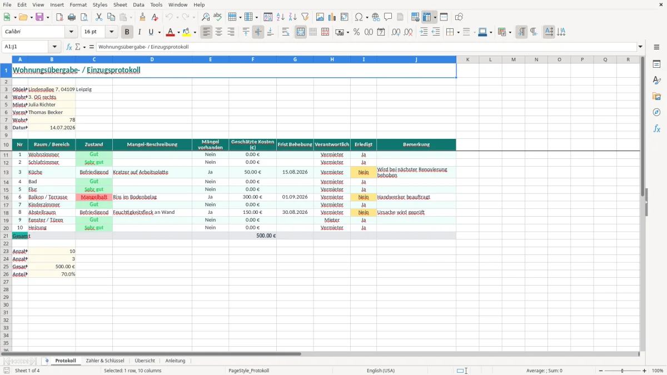667x375 pixels.
Task: Insert an image
Action: tap(320, 17)
